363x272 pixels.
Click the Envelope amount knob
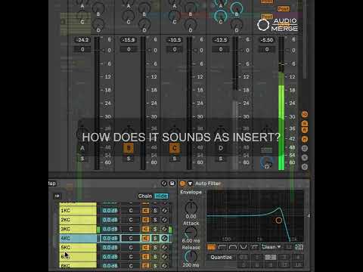click(x=191, y=207)
